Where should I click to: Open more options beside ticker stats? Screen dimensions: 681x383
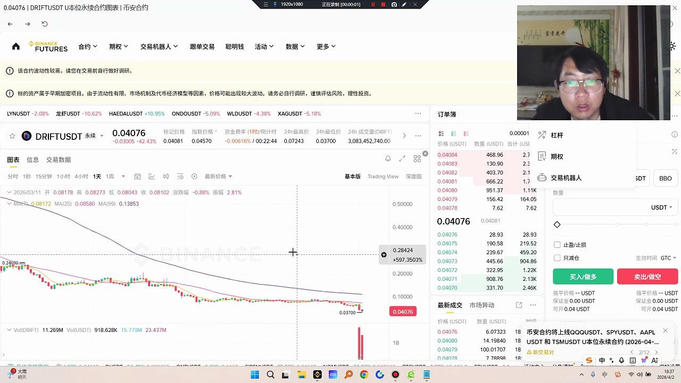click(418, 136)
